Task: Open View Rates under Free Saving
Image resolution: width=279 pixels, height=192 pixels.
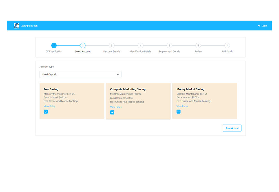Action: (x=49, y=106)
